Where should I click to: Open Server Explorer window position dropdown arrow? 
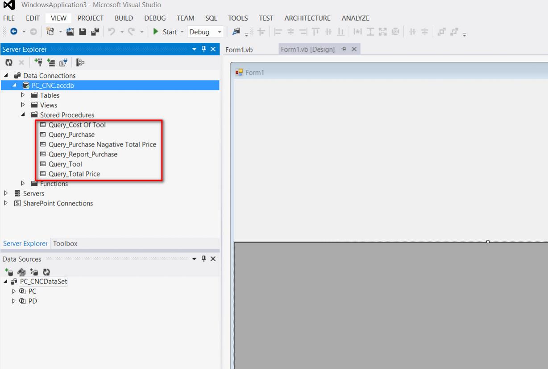click(195, 49)
